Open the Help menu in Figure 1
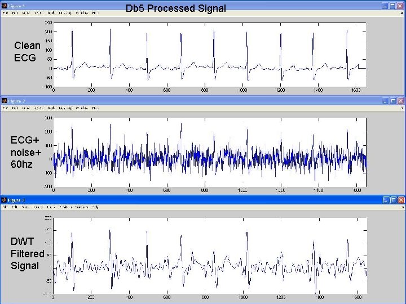406x304 pixels. coord(95,13)
